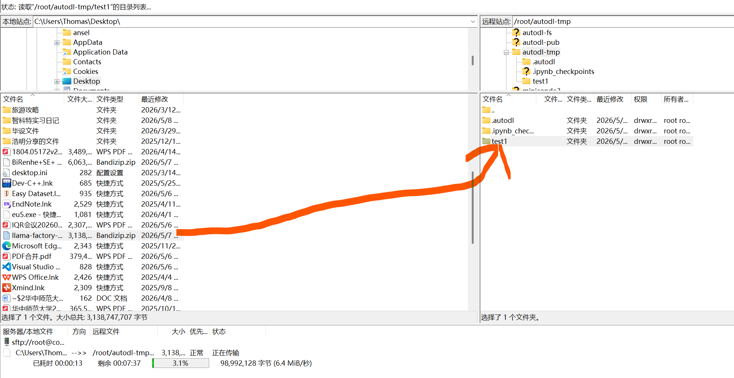The width and height of the screenshot is (734, 378).
Task: Select the EndNote.lnk shortcut icon
Action: pos(6,204)
